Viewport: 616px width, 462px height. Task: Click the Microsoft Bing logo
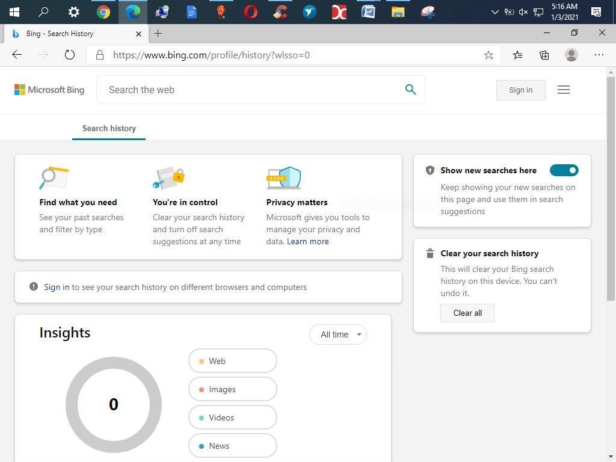[x=49, y=90]
